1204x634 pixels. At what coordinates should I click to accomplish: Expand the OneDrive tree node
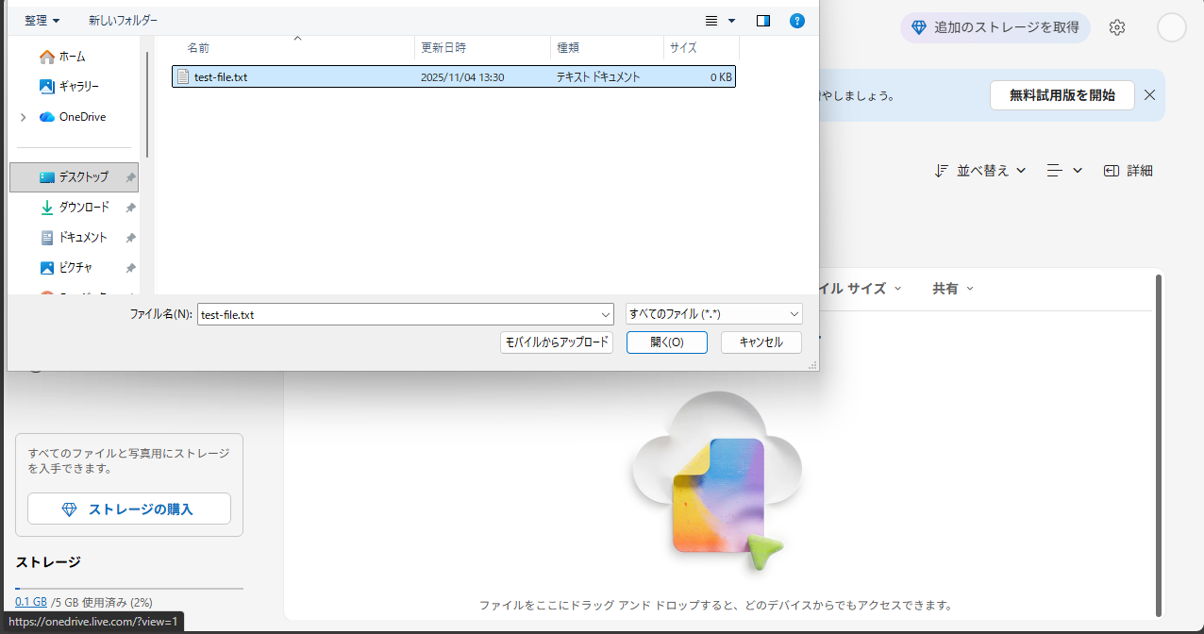[x=24, y=117]
